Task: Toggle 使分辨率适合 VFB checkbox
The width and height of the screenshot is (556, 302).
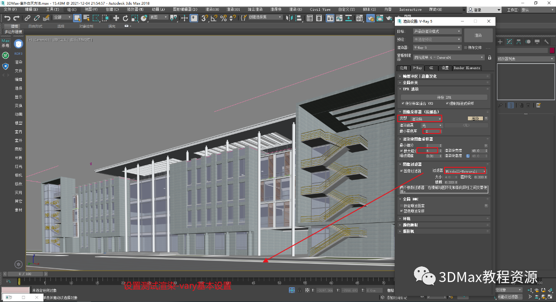Action: click(403, 103)
